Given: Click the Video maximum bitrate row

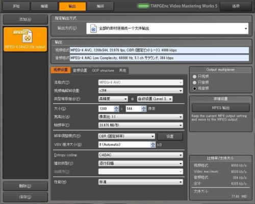Looking at the screenshot, I should tap(220, 171).
